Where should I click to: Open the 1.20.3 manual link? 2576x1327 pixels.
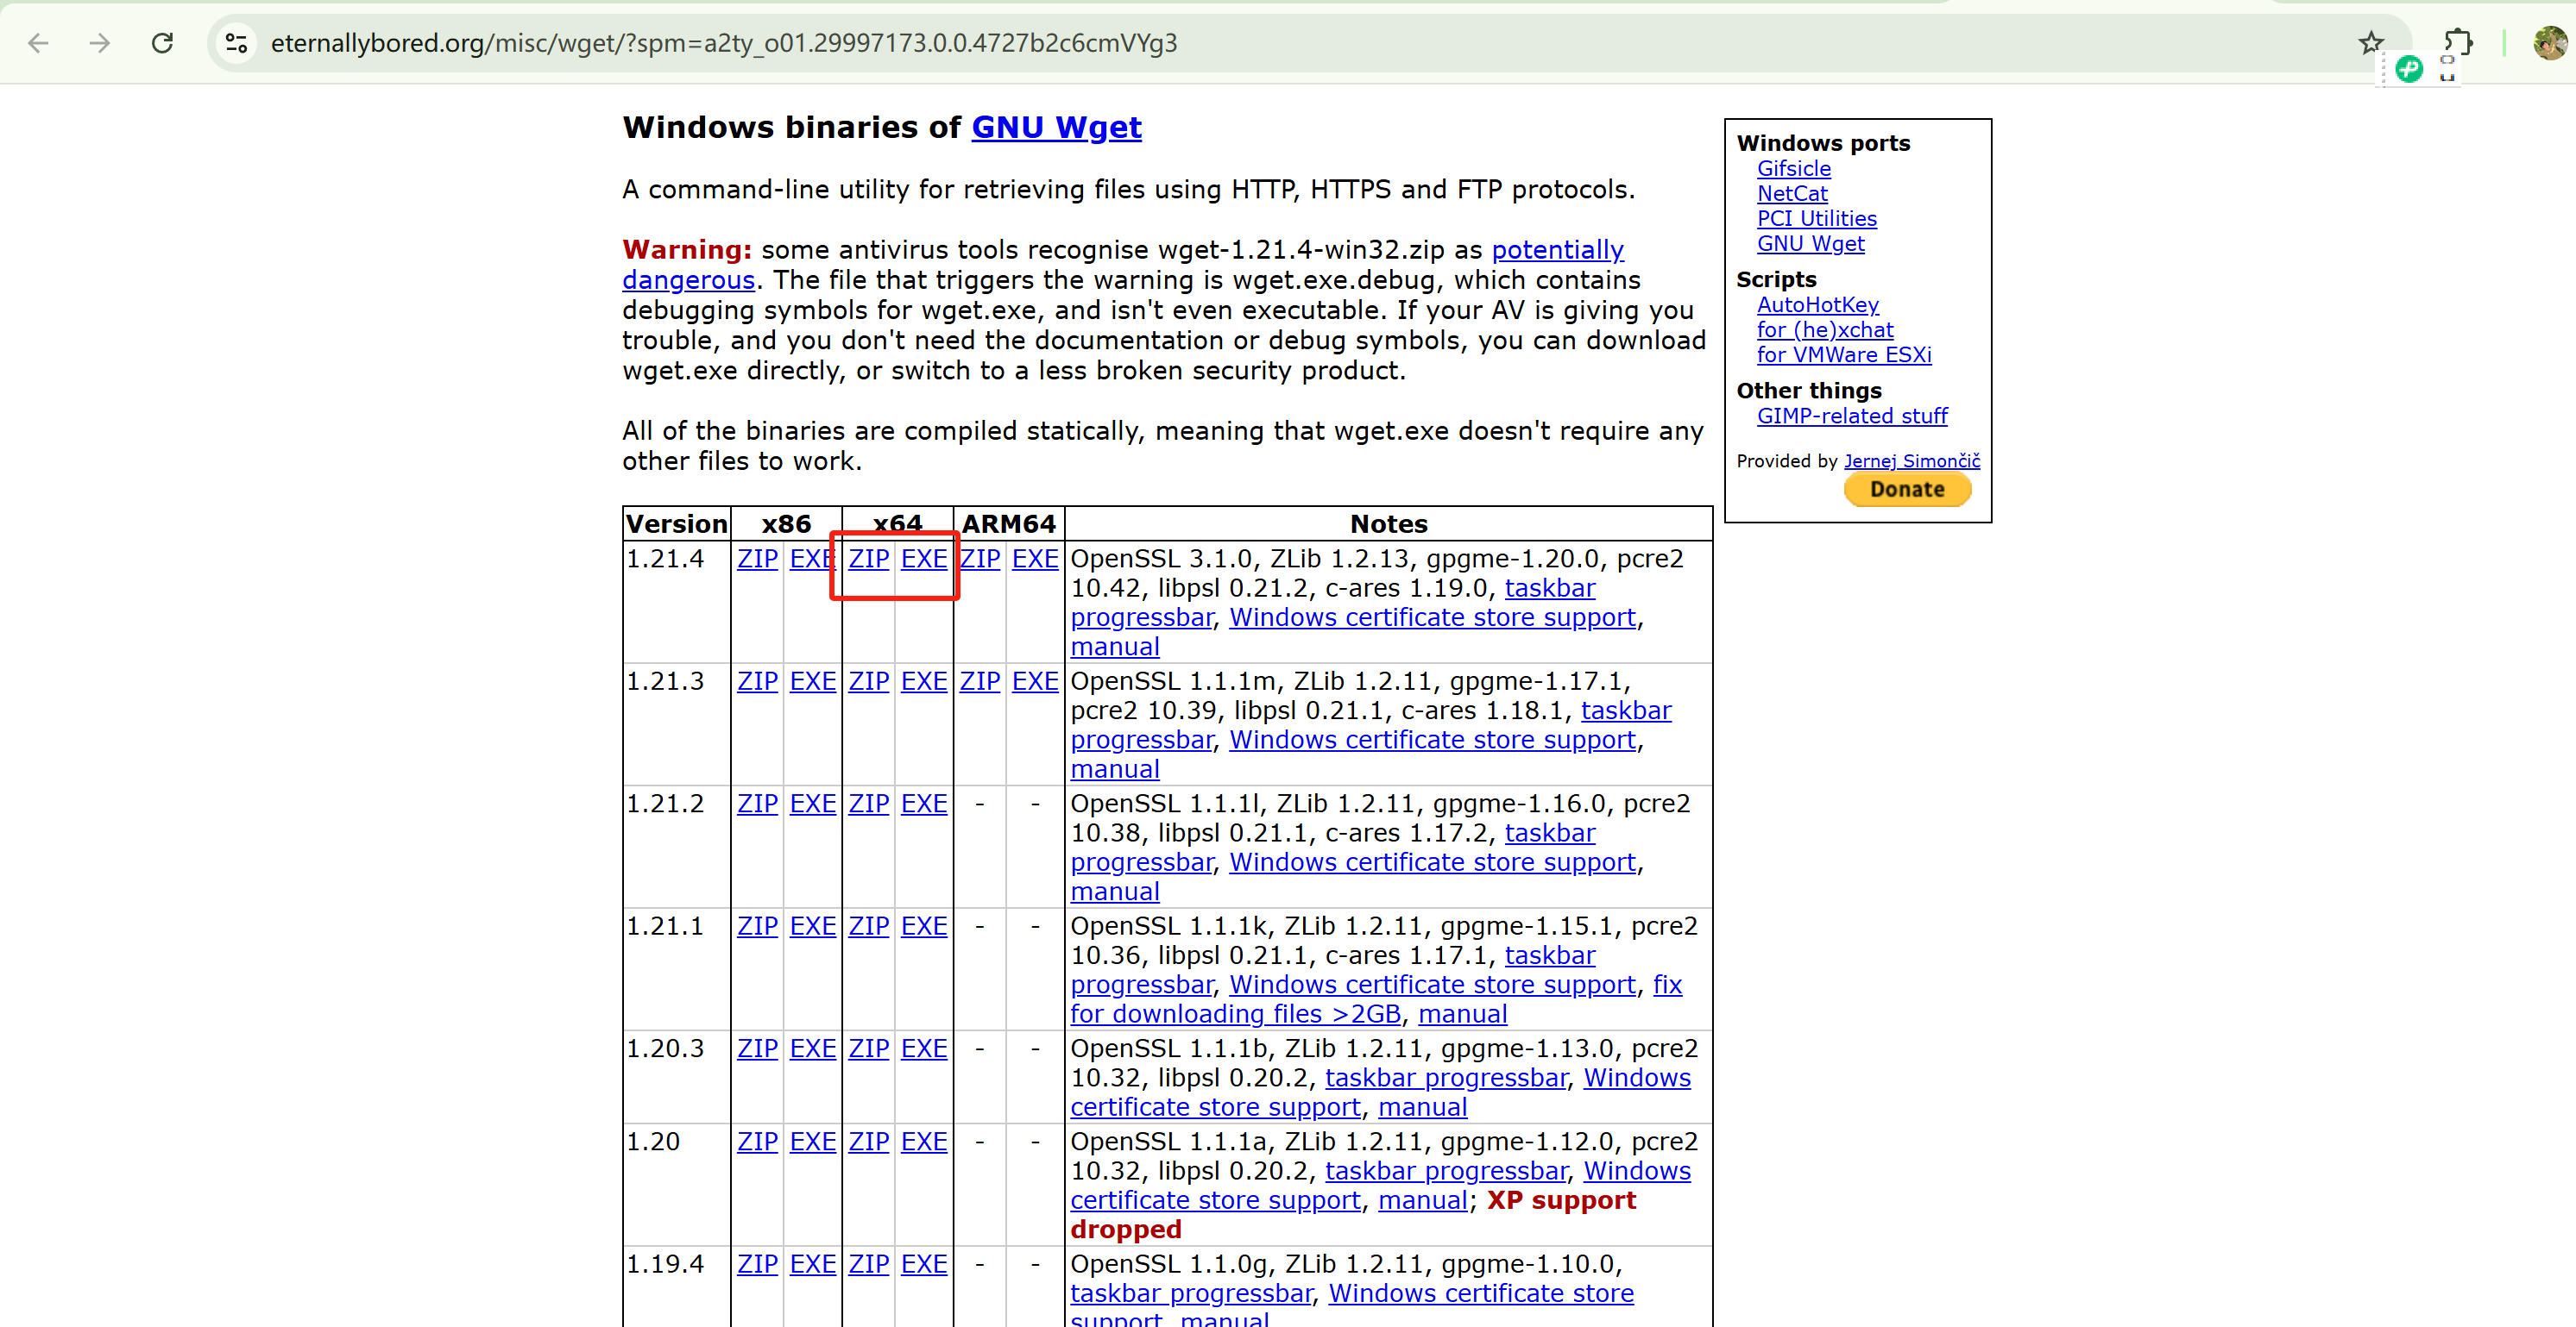pos(1422,1107)
